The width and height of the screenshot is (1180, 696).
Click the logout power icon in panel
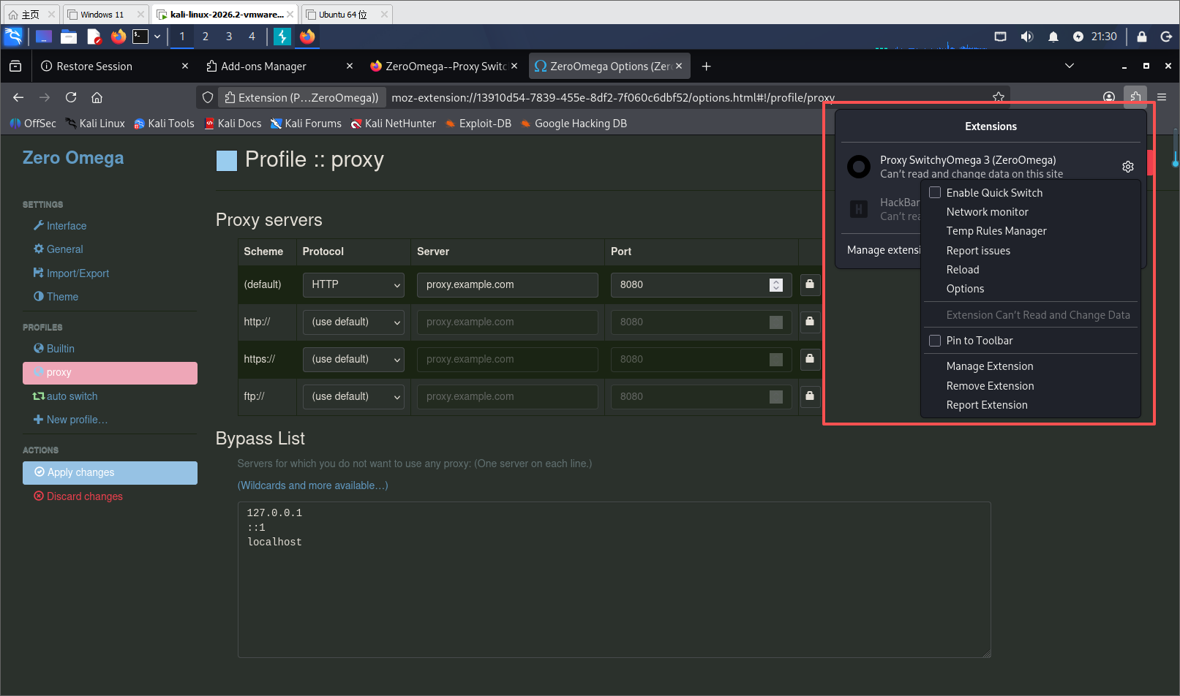(1166, 37)
